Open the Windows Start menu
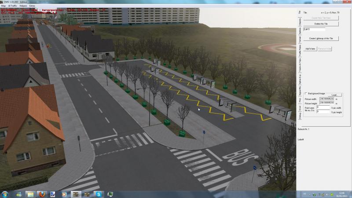Screen dimensions: 352x198 (5, 194)
